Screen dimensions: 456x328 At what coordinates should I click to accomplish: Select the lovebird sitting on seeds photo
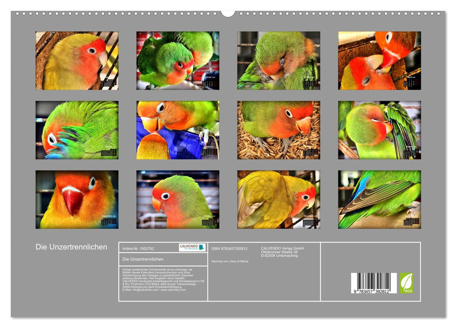coord(278,130)
